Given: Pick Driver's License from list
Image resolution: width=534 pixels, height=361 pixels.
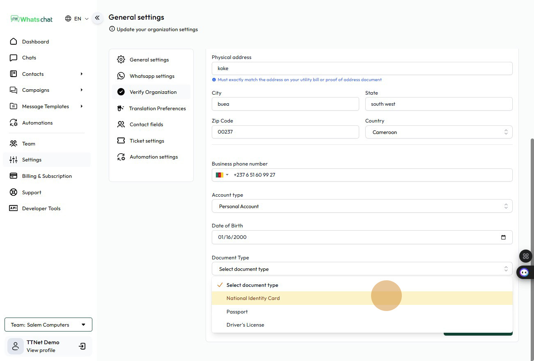Looking at the screenshot, I should (245, 325).
